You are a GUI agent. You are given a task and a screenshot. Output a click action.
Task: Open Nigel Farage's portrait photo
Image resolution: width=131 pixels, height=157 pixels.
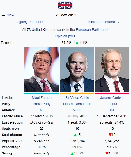[x=42, y=70]
